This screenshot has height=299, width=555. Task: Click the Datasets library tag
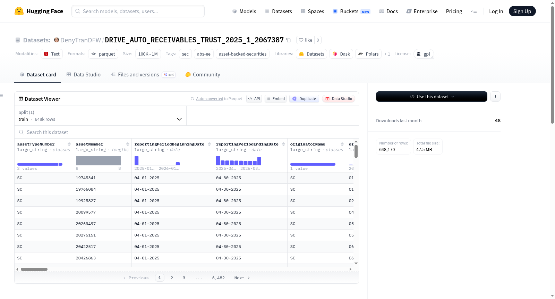(311, 54)
